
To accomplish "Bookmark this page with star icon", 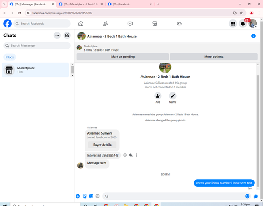I will pos(241,13).
